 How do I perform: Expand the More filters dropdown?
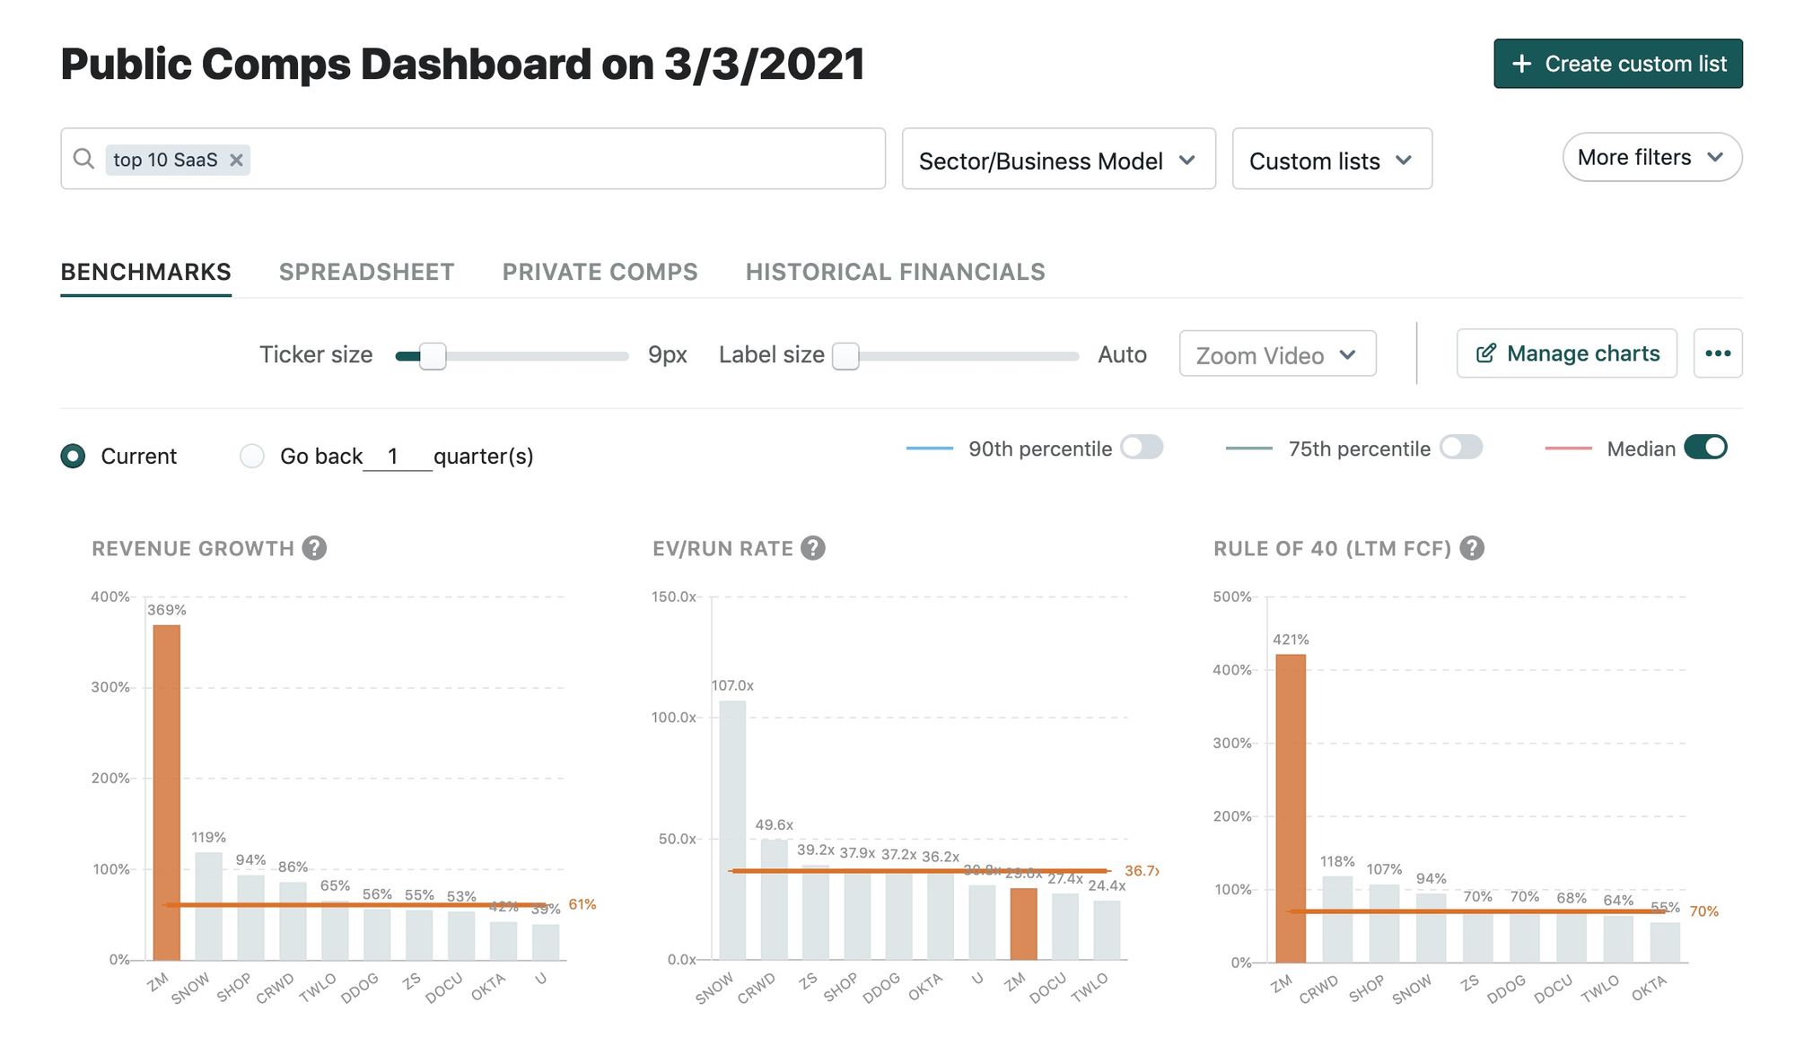(x=1651, y=158)
